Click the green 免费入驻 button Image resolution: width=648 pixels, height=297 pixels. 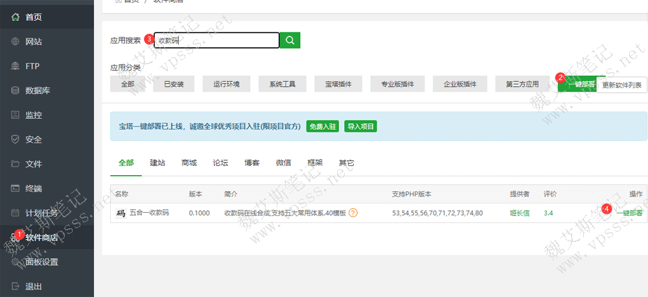tap(323, 126)
